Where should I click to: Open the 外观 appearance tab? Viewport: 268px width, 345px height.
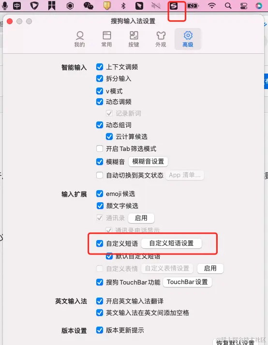click(161, 39)
